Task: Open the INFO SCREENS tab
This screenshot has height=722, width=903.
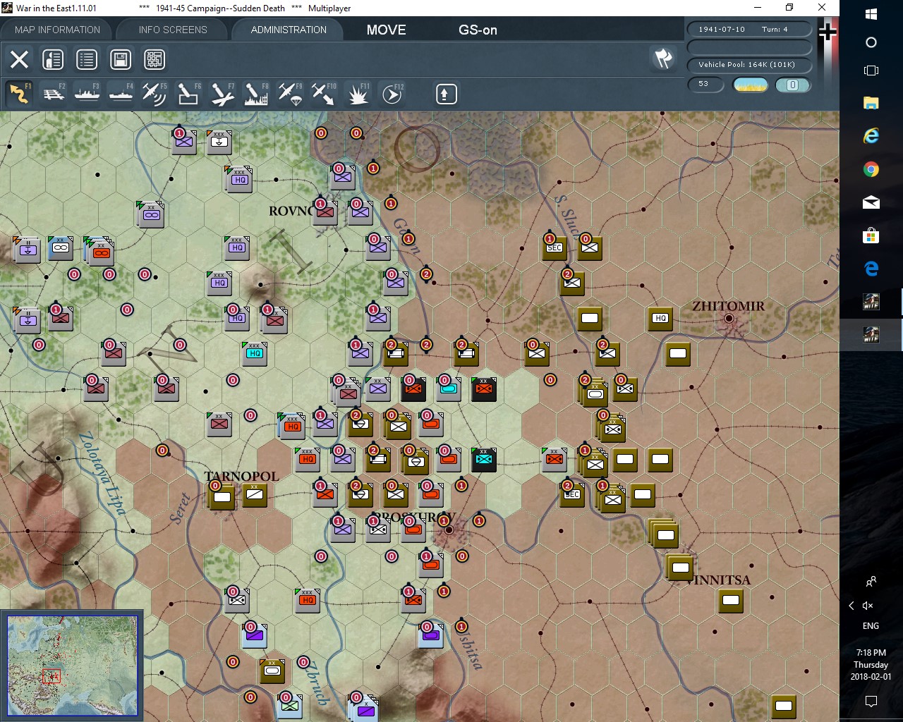Action: tap(173, 30)
